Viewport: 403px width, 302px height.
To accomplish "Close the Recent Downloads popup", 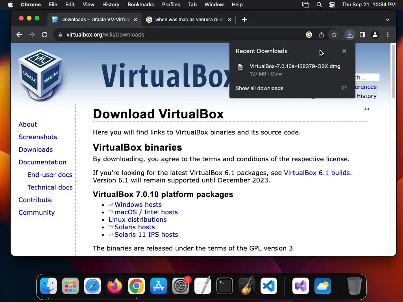I will click(344, 51).
